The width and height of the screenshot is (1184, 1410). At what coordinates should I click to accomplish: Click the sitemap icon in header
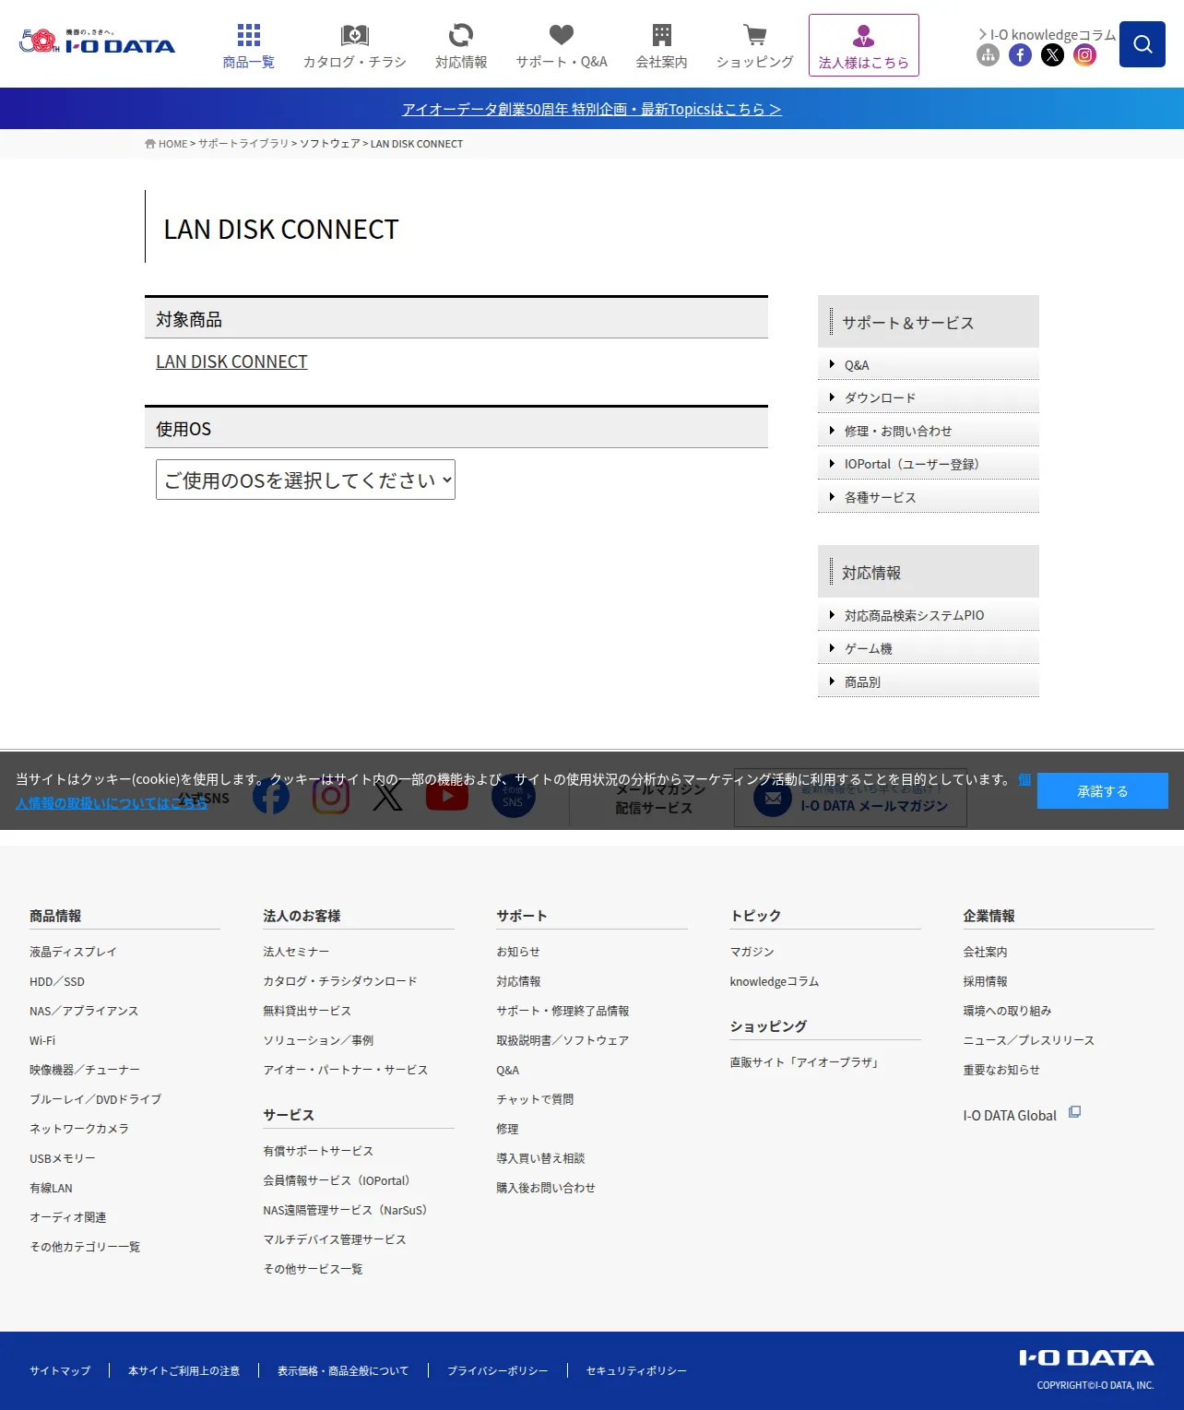pyautogui.click(x=989, y=55)
